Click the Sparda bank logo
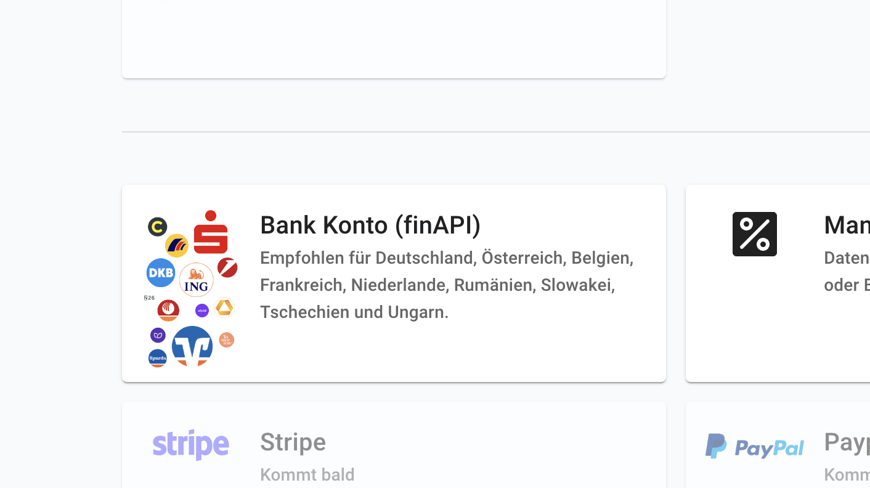 coord(158,358)
